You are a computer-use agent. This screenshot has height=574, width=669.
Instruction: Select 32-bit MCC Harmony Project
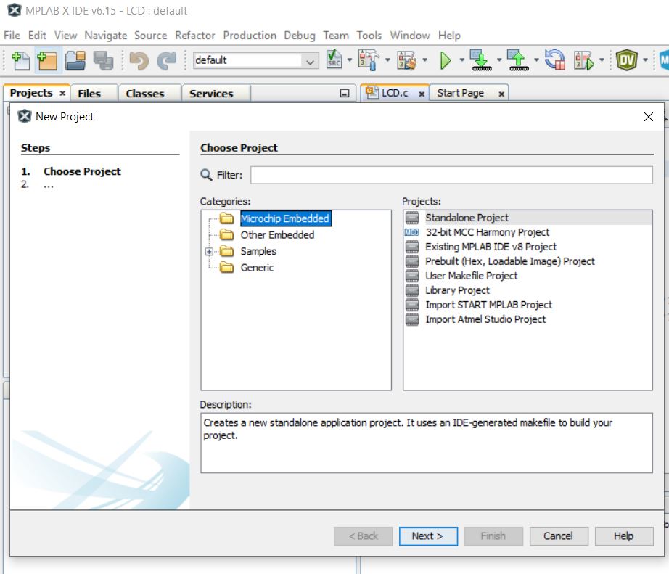(x=487, y=232)
